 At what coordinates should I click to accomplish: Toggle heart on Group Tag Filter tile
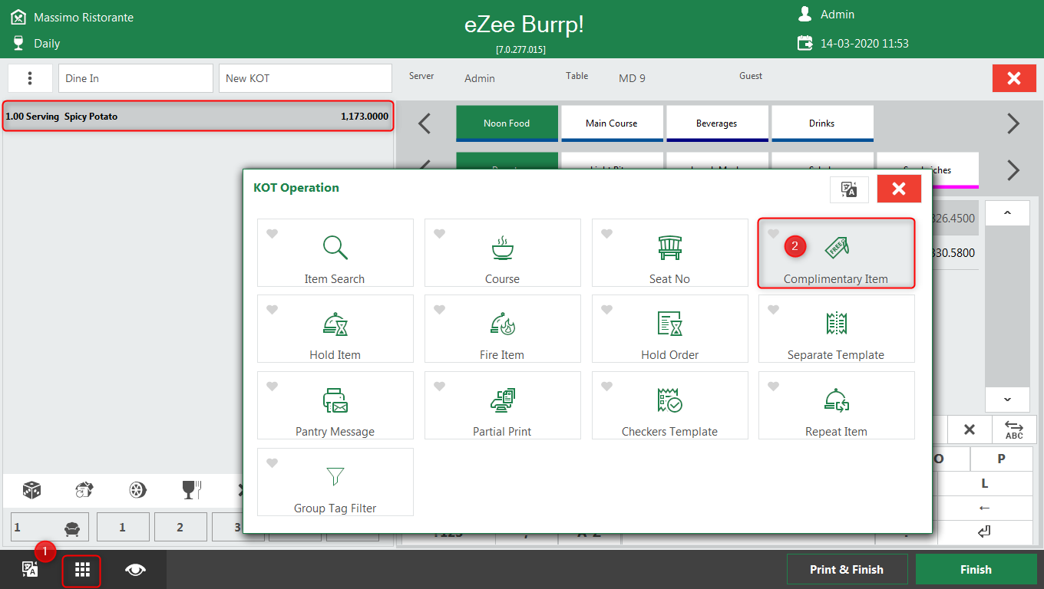(272, 463)
